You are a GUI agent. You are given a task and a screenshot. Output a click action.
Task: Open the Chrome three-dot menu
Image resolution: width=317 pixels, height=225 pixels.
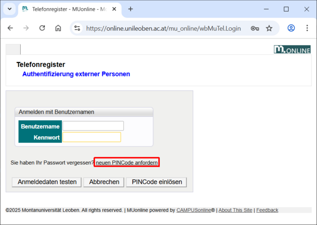click(x=307, y=28)
